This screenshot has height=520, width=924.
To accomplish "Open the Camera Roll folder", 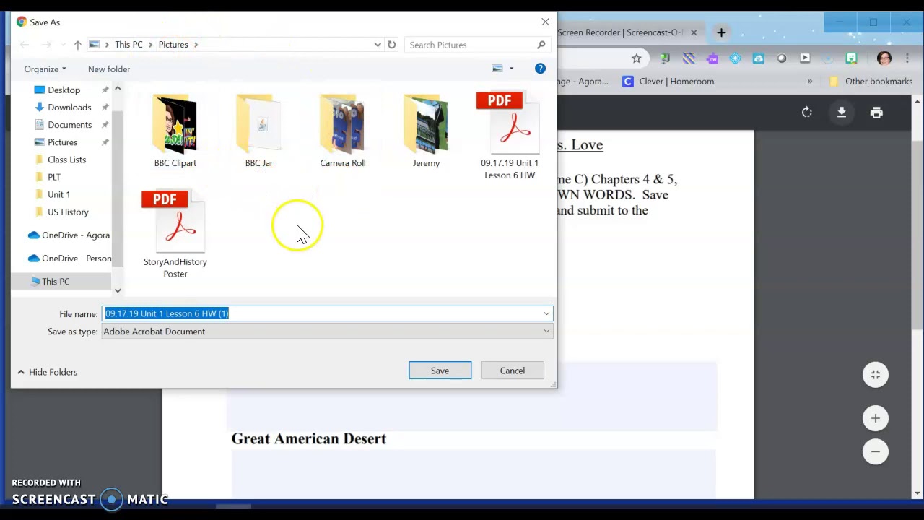I will pos(343,131).
